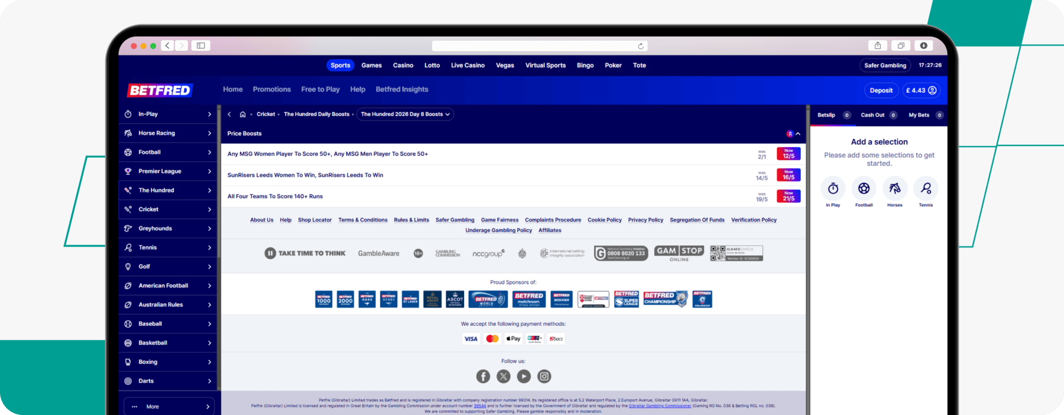Switch to Virtual Sports tab
Image resolution: width=1064 pixels, height=415 pixels.
point(546,66)
